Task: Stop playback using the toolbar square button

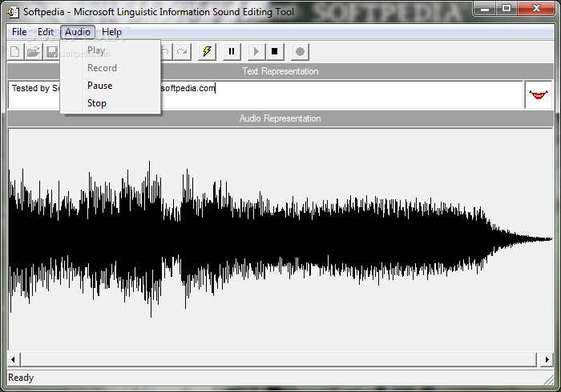Action: click(275, 52)
